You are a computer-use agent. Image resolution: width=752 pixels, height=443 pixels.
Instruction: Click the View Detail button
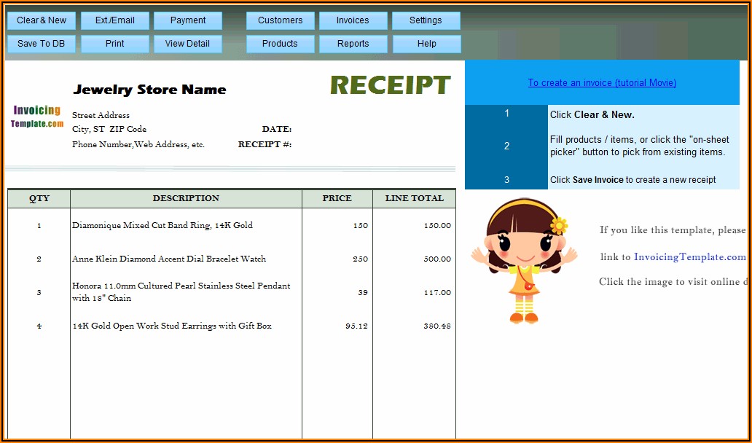coord(187,44)
